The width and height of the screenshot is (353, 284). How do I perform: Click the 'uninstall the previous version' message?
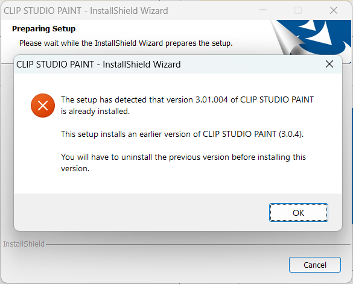[x=183, y=162]
